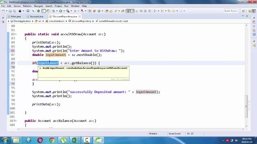Click the green Relaunch refresh icon

(48, 11)
